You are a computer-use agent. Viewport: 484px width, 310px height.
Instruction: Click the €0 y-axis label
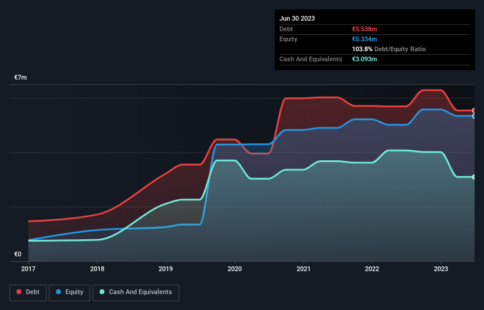[x=18, y=254]
